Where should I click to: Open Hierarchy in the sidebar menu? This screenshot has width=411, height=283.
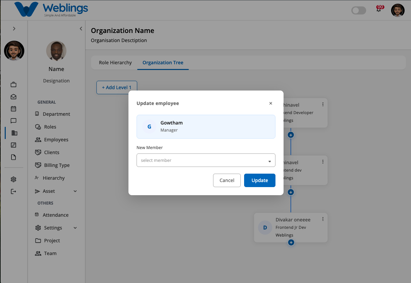click(50, 178)
